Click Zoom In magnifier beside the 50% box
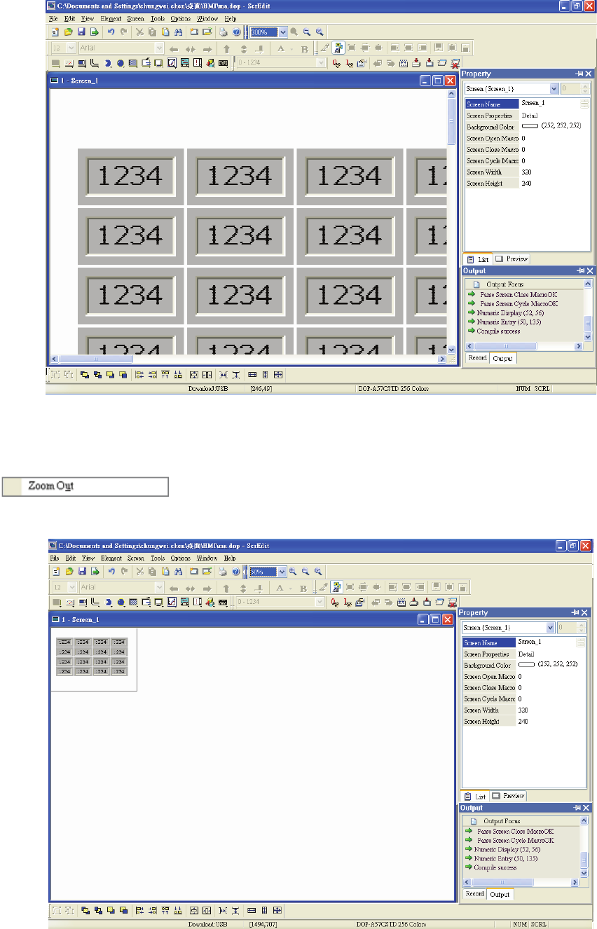The height and width of the screenshot is (929, 597). 292,571
